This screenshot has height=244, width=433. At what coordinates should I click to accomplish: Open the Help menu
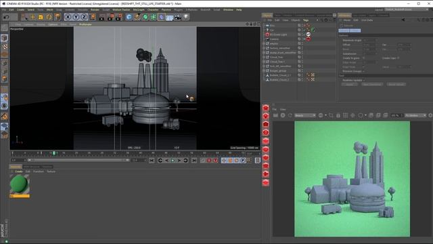point(239,9)
